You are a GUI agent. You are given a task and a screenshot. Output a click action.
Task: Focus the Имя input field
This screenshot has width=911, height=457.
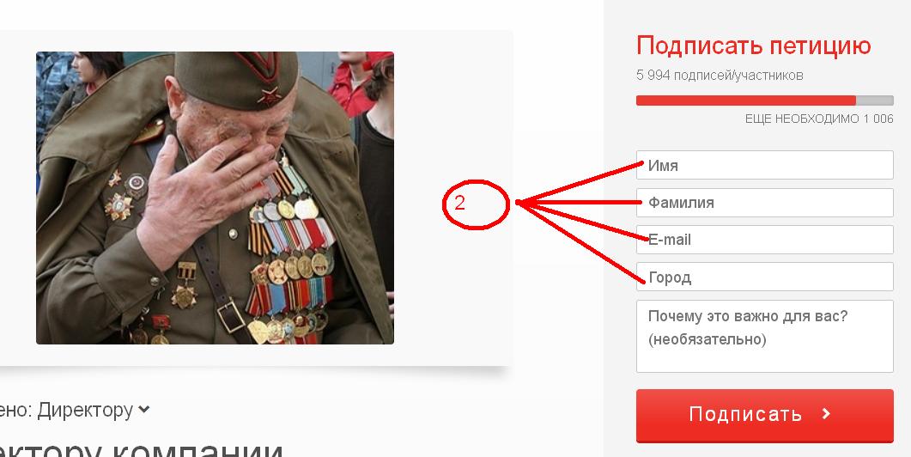click(764, 165)
